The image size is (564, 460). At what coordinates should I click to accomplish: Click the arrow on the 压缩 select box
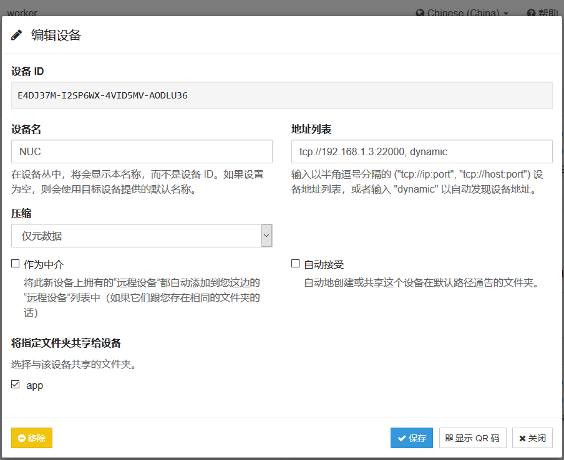tap(266, 236)
